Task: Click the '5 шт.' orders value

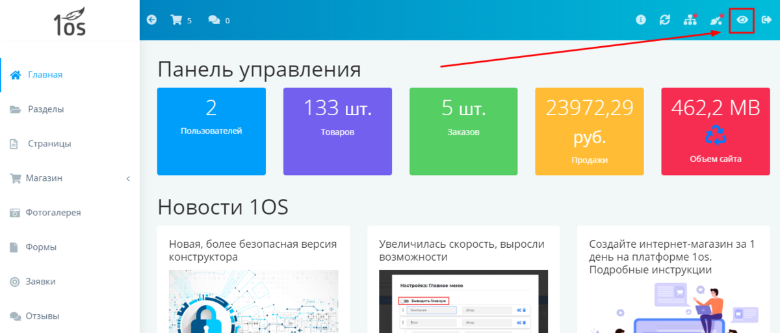Action: [x=463, y=107]
